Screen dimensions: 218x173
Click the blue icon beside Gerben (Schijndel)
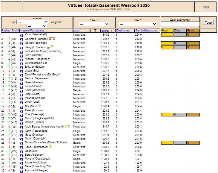[x=21, y=44]
